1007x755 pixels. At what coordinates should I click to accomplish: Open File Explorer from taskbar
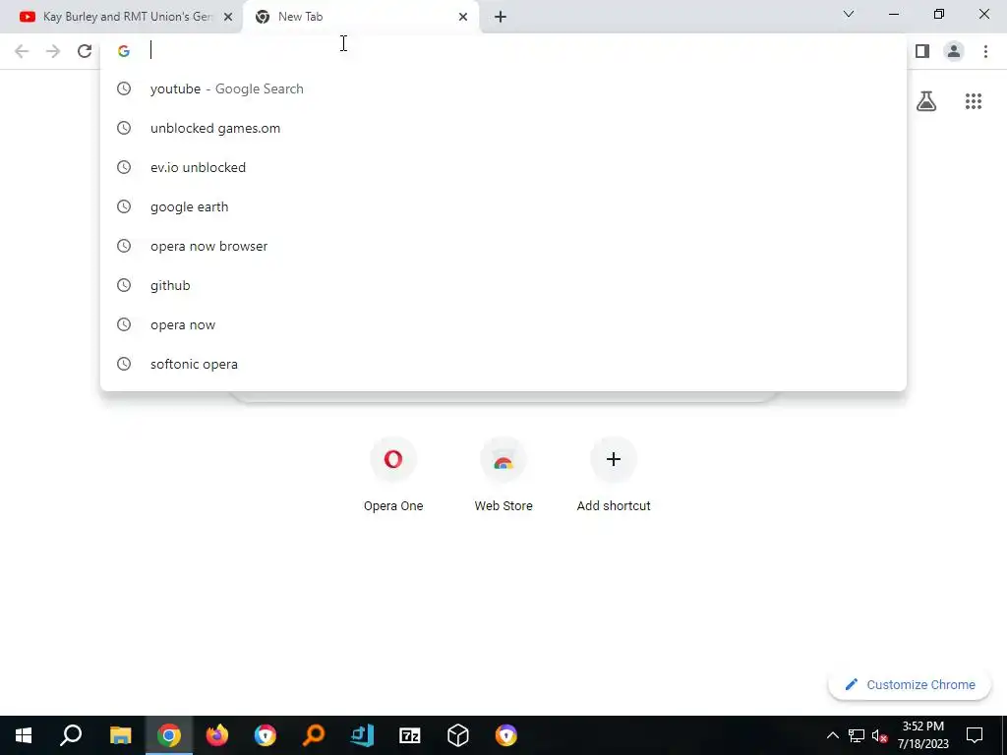point(120,735)
